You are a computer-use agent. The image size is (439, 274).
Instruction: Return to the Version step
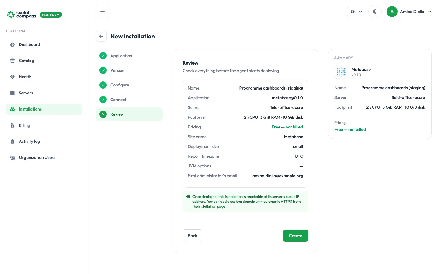click(129, 70)
